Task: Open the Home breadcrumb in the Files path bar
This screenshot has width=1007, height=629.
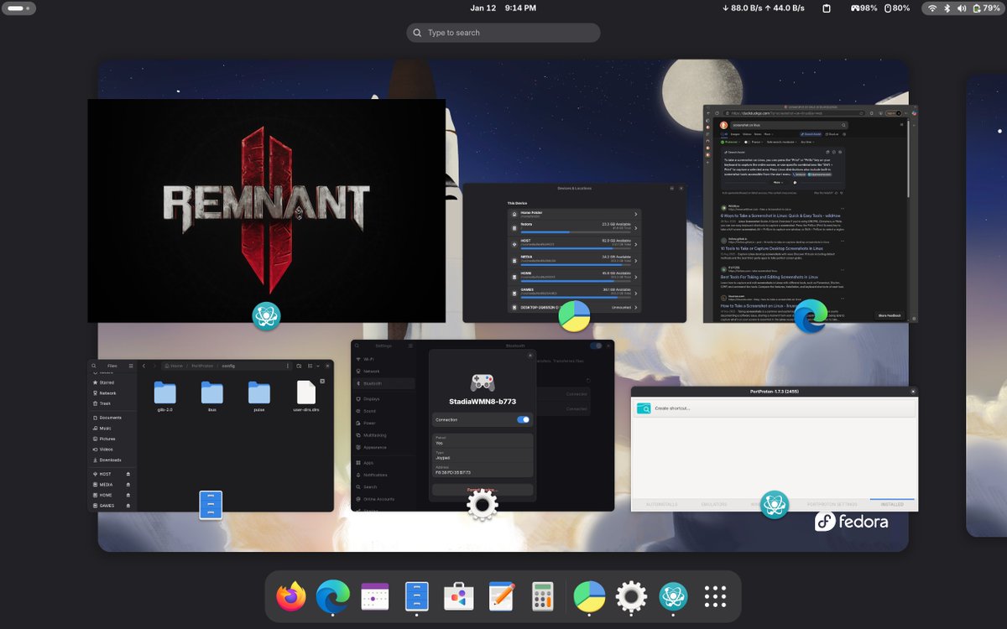Action: [173, 366]
